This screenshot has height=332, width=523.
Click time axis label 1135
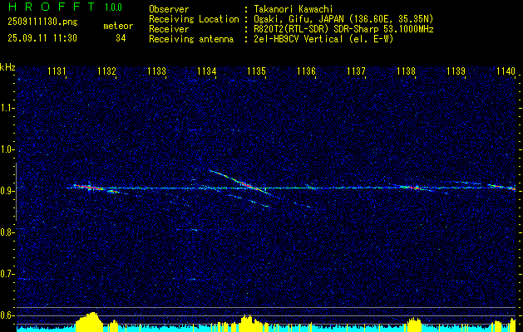point(256,71)
